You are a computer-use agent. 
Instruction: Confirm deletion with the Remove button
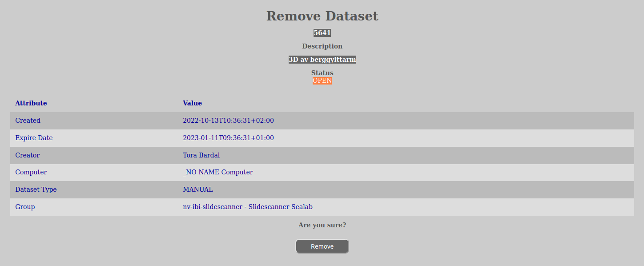point(322,246)
